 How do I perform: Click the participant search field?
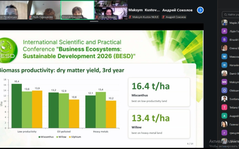230,15
